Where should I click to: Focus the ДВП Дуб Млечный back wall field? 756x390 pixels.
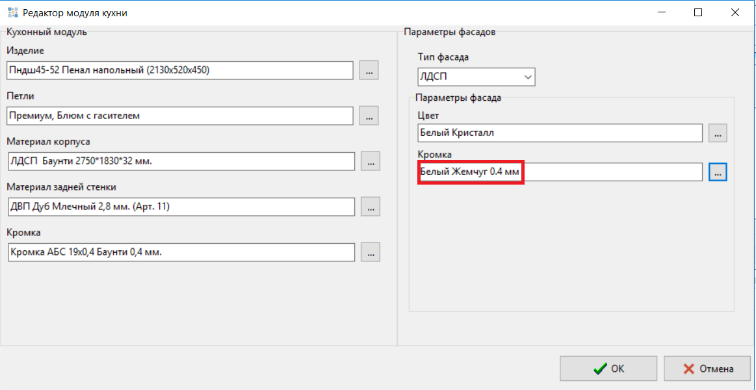click(x=181, y=207)
